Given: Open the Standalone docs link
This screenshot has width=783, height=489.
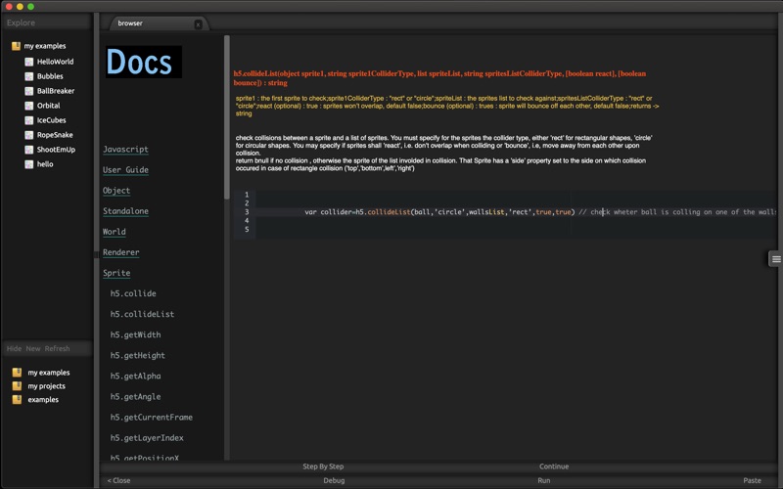Looking at the screenshot, I should [125, 211].
